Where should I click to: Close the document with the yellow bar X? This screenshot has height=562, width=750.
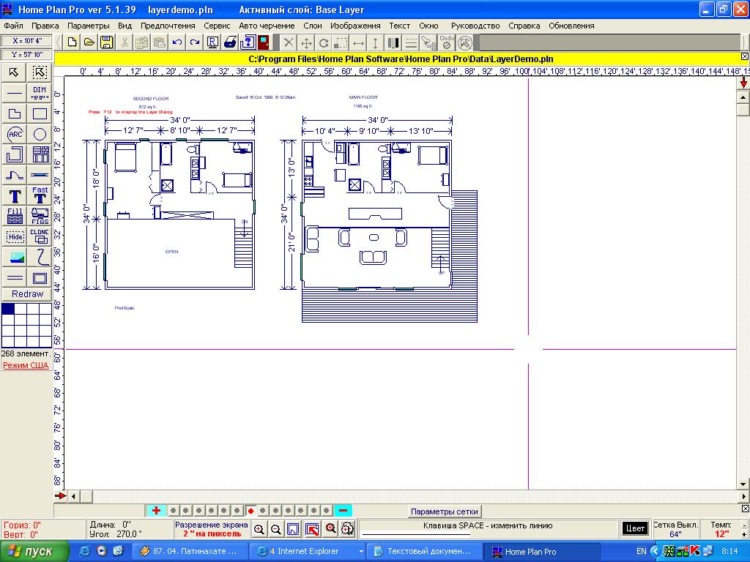tap(744, 56)
